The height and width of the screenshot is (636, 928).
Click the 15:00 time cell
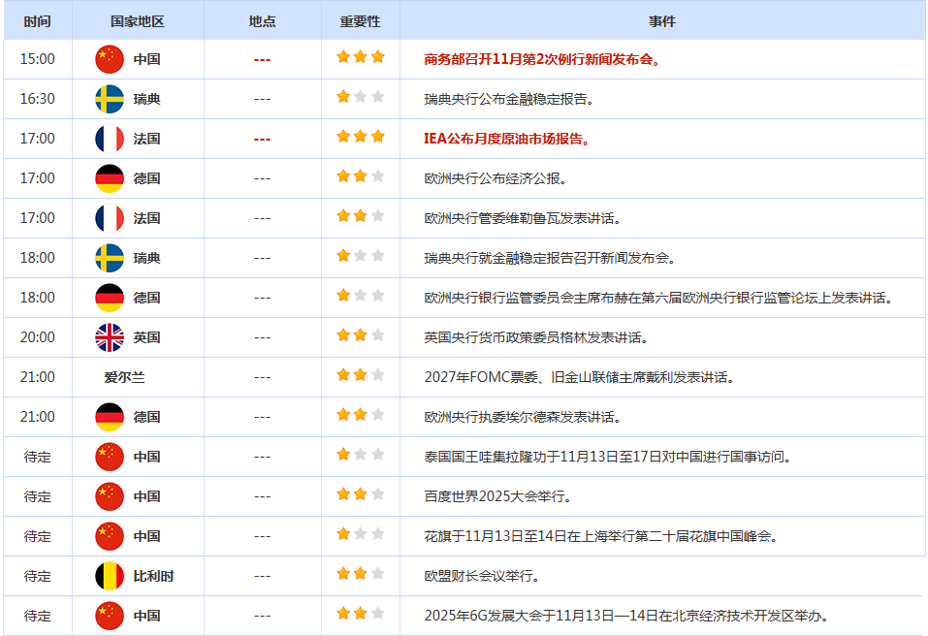pos(37,59)
